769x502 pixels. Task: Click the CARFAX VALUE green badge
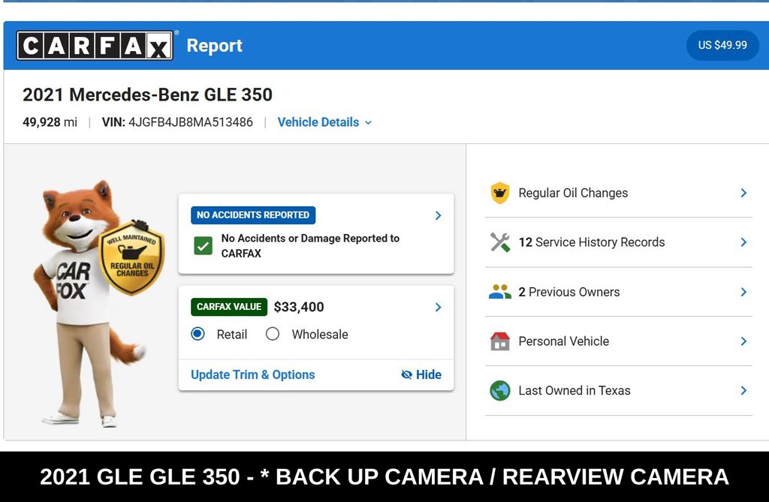[229, 307]
